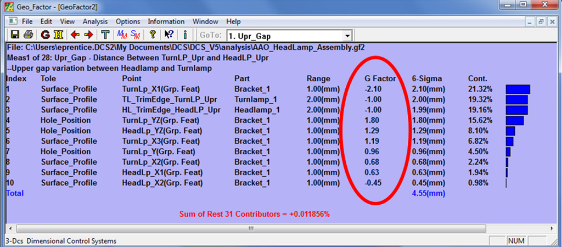Screen dimensions: 562x247
Task: Open the Information menu
Action: [x=166, y=21]
